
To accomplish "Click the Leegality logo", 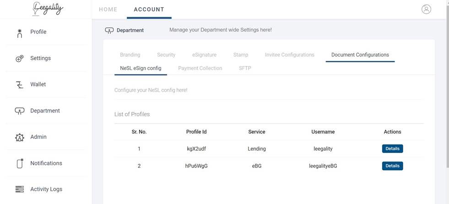I will 48,9.
